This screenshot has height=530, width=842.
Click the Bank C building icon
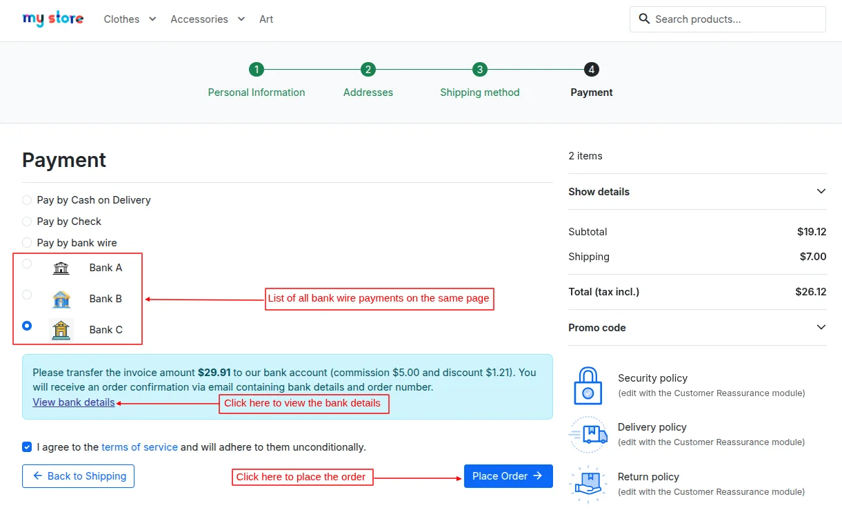pyautogui.click(x=61, y=330)
